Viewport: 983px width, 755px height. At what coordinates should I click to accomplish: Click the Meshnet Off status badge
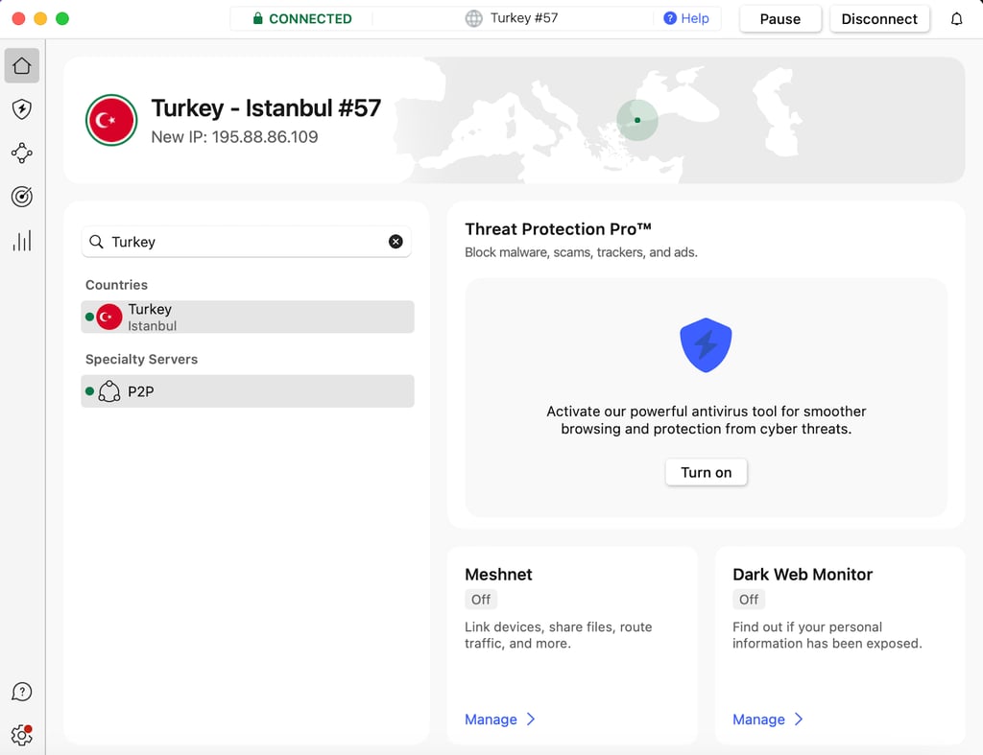click(x=481, y=600)
